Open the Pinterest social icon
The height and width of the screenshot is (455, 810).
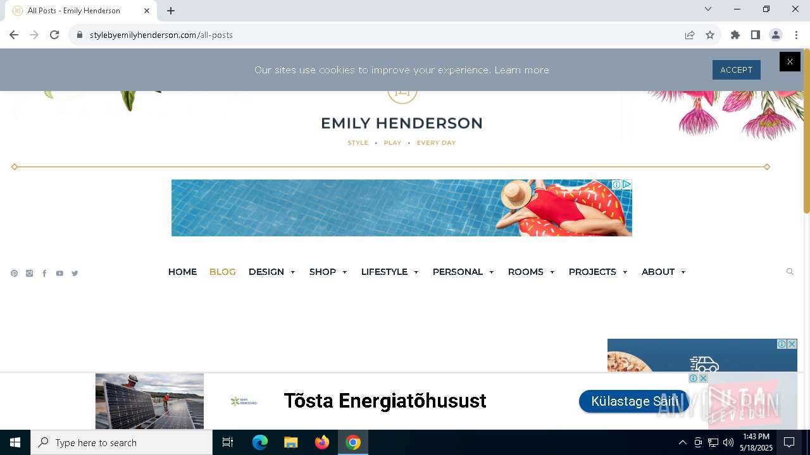click(14, 274)
